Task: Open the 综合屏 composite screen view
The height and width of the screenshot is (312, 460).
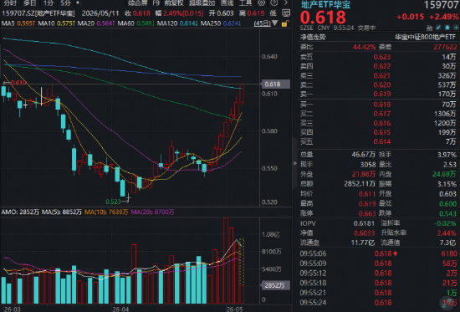Action: click(138, 3)
